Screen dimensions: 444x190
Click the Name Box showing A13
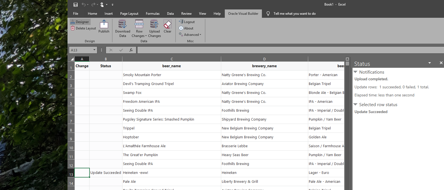[81, 50]
